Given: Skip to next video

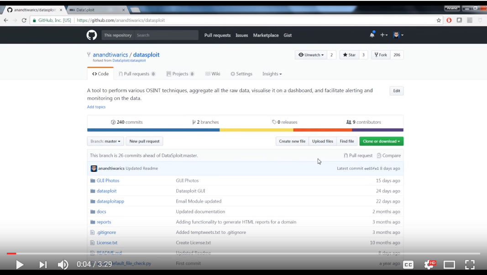Looking at the screenshot, I should (x=43, y=264).
